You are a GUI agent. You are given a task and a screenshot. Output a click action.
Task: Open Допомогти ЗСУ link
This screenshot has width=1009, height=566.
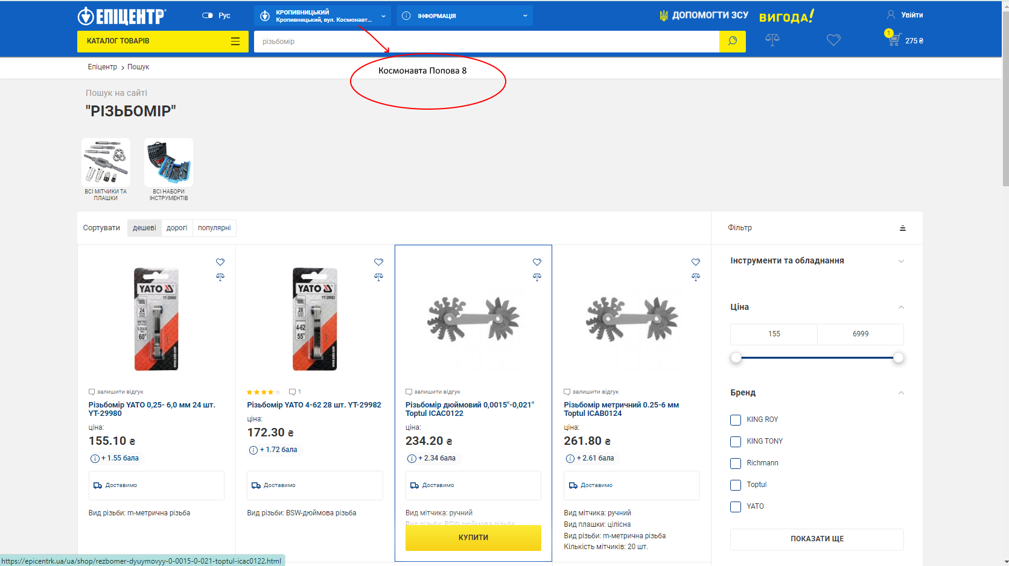click(704, 16)
